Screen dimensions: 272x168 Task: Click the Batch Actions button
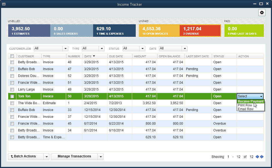click(26, 157)
